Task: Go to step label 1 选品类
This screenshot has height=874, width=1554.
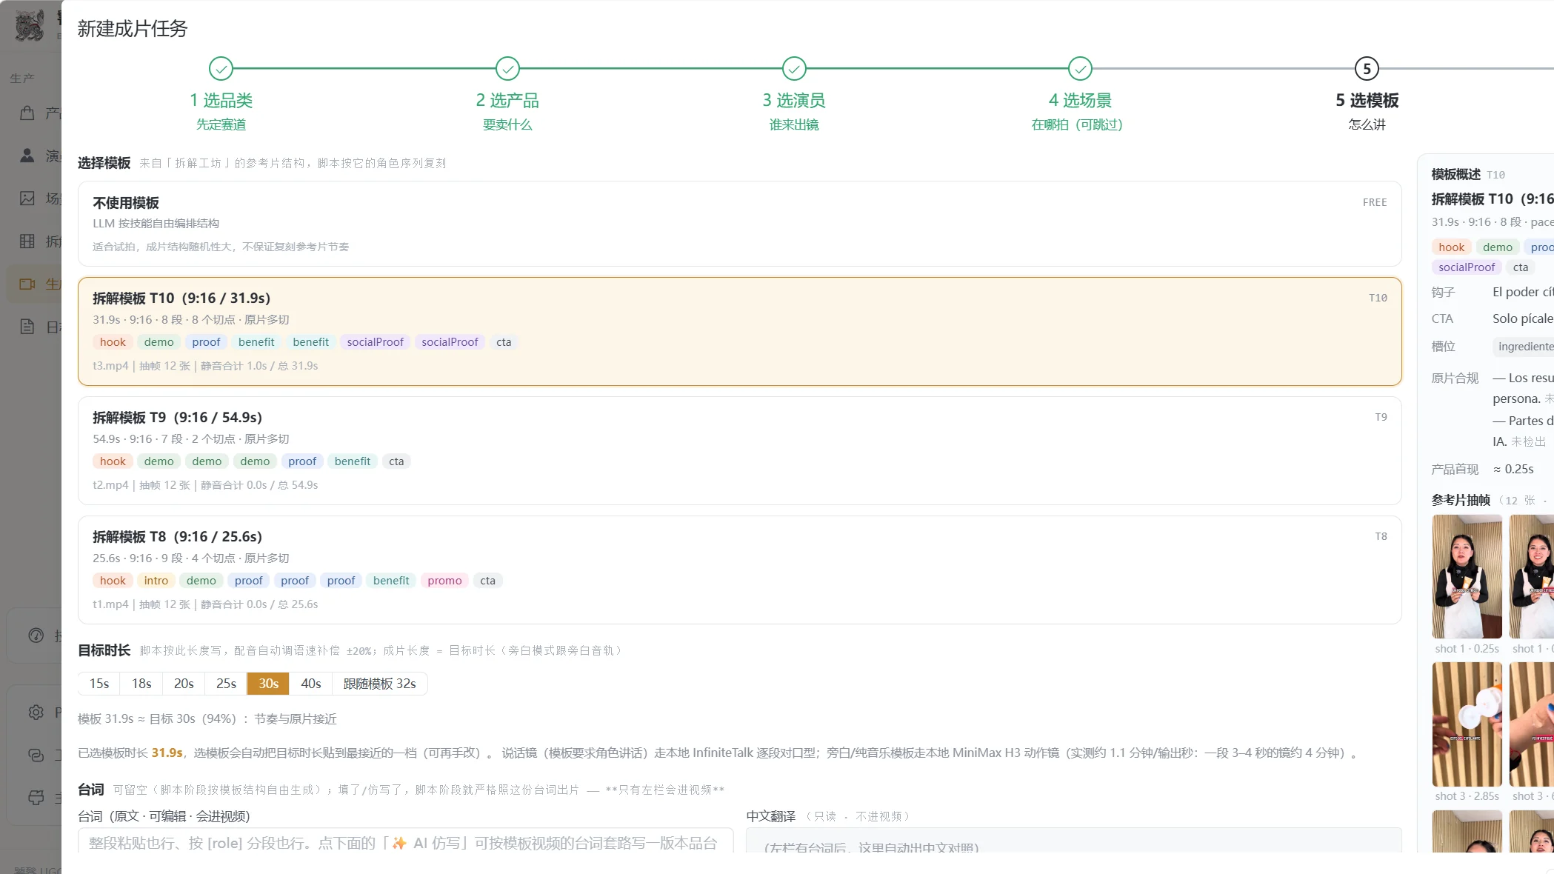Action: 221,101
